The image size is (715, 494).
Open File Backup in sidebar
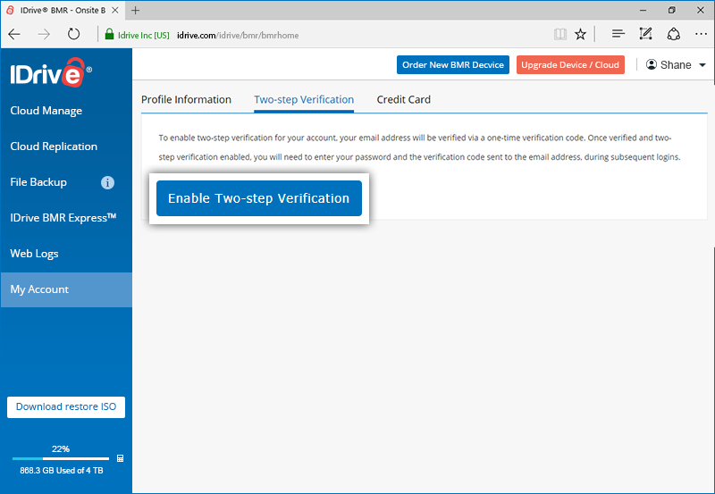tap(38, 182)
